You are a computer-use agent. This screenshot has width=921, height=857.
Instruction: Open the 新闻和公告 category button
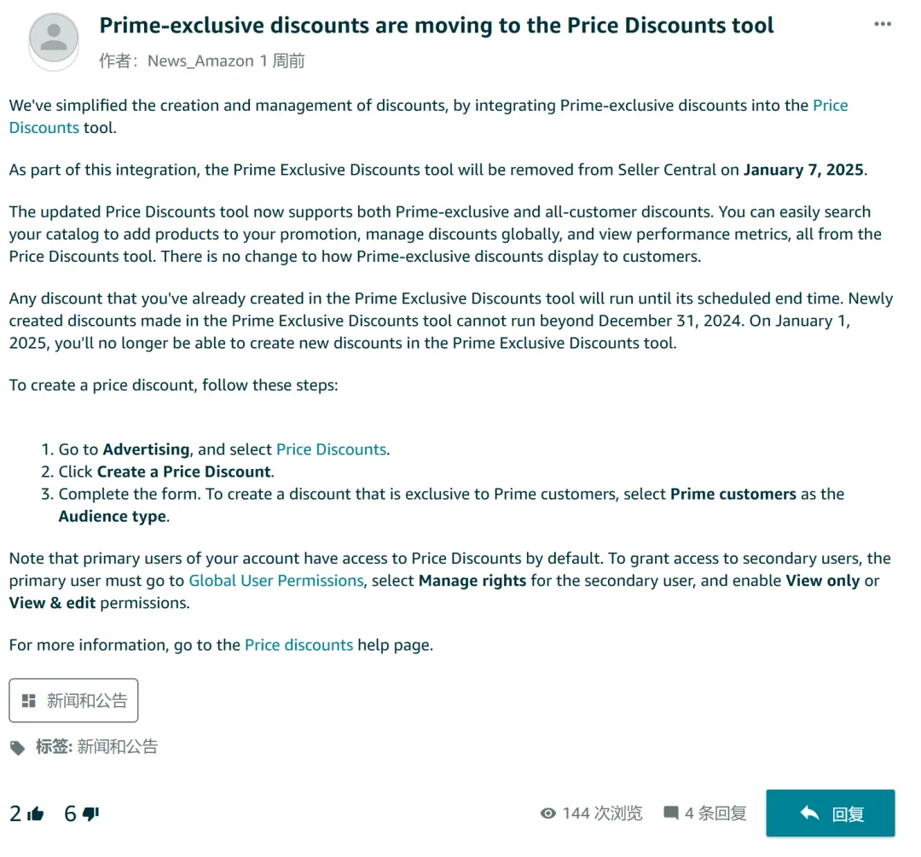click(73, 701)
